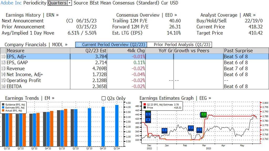The height and width of the screenshot is (151, 269).
Task: Click the Q4'22 orange actual EPS bar
Action: coord(52,128)
